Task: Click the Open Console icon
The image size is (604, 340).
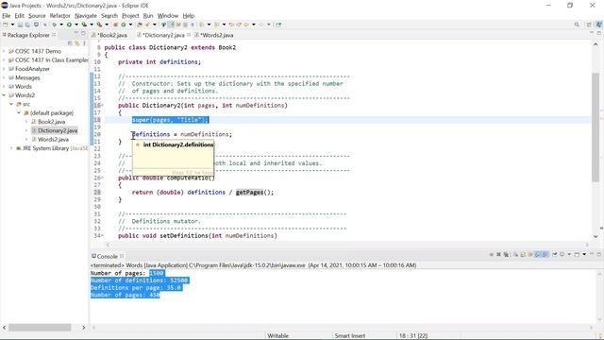Action: click(x=577, y=254)
